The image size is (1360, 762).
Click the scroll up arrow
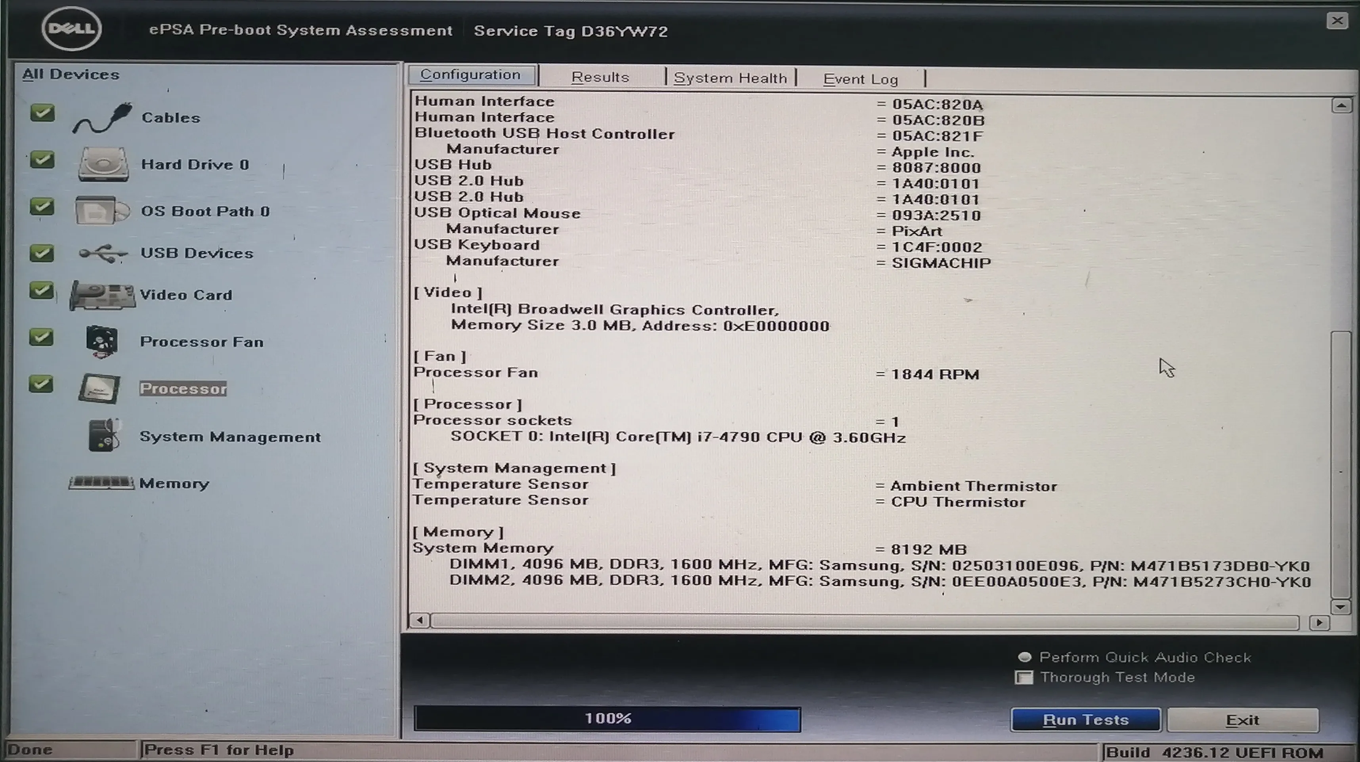pyautogui.click(x=1341, y=106)
